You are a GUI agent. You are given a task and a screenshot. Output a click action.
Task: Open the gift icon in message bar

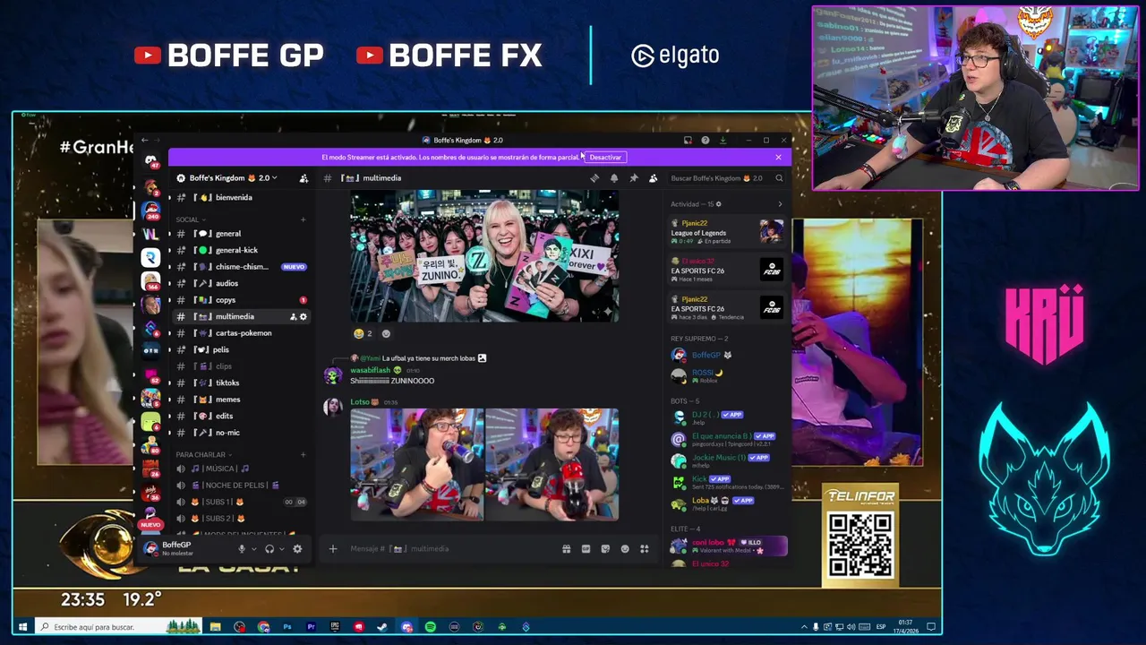[566, 549]
